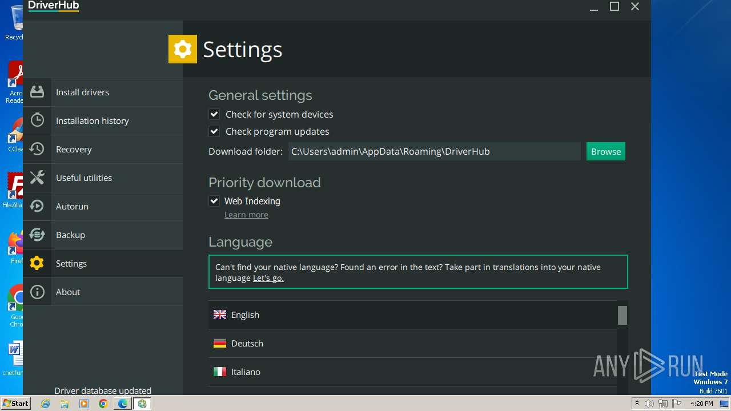Click the Browse button
This screenshot has width=731, height=411.
click(606, 151)
